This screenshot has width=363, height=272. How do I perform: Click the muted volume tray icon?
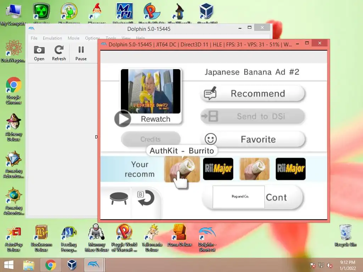(x=330, y=265)
